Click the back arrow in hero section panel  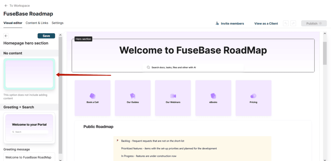point(6,36)
